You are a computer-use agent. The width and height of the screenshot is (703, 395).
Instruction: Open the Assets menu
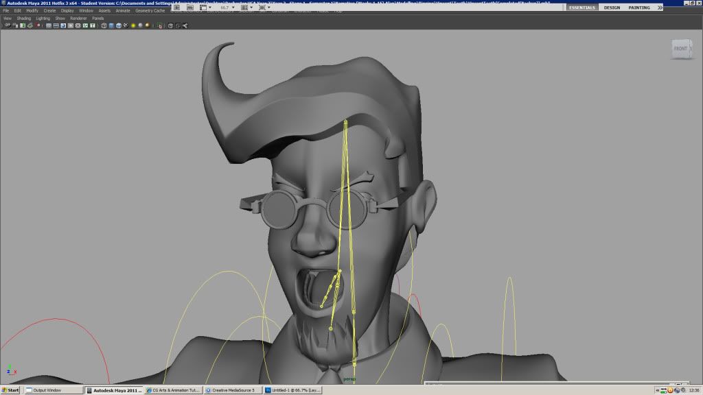(x=104, y=11)
